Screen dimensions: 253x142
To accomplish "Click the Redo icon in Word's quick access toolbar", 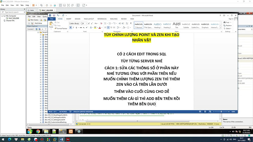I will pos(63,15).
